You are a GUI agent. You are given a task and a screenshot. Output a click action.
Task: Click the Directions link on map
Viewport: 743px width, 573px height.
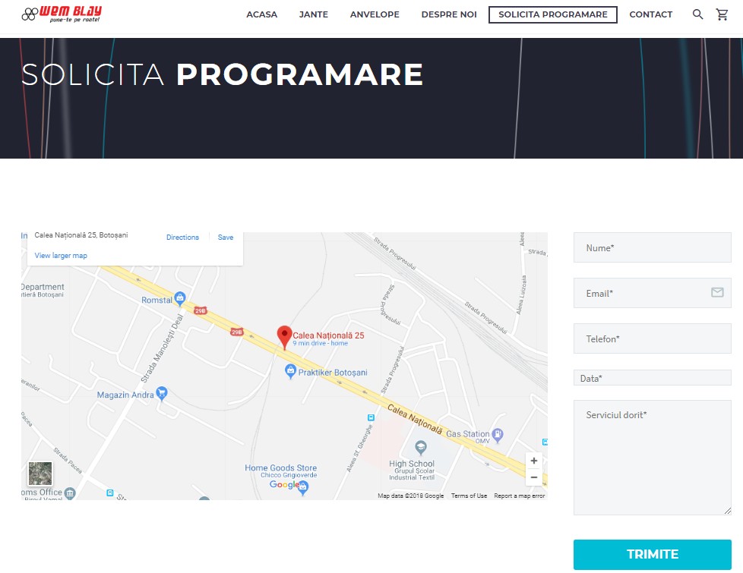[182, 238]
